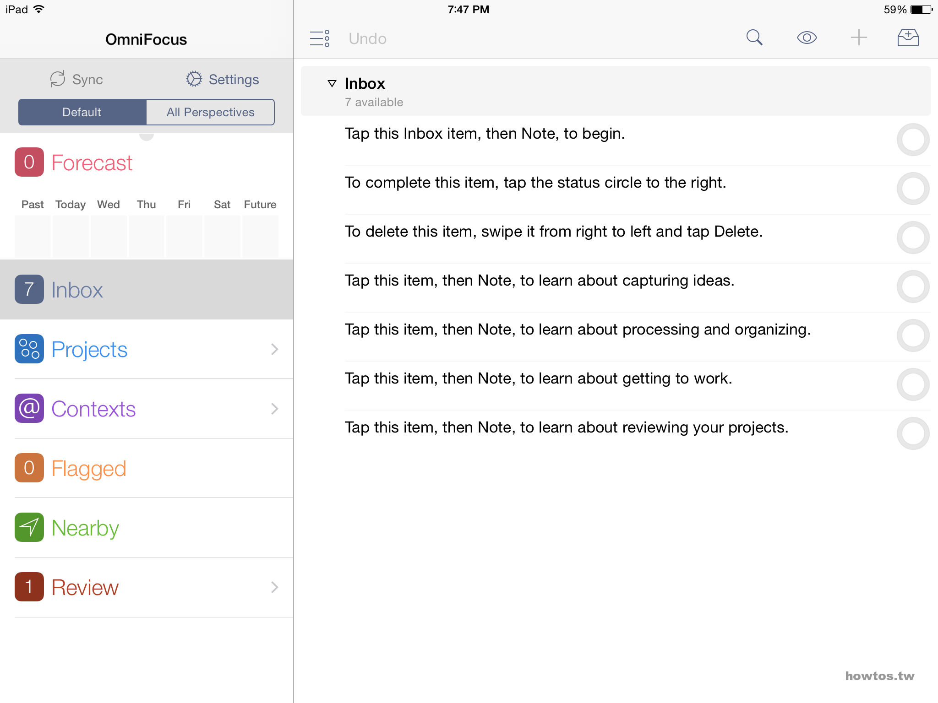
Task: Tap the Flagged orange badge
Action: tap(29, 468)
